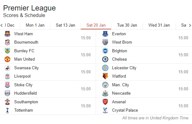The height and width of the screenshot is (124, 192).
Task: Open the Wed 31 Jan tab
Action: tap(159, 25)
